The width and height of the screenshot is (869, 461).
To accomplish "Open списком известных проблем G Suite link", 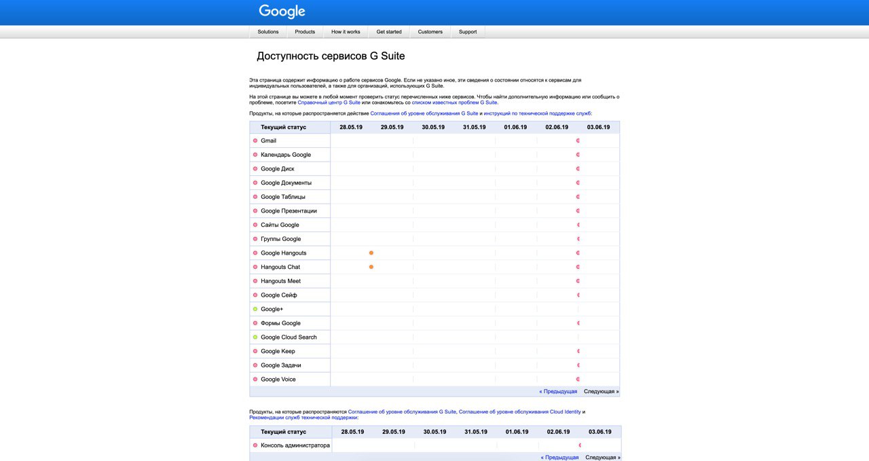I will [x=455, y=103].
